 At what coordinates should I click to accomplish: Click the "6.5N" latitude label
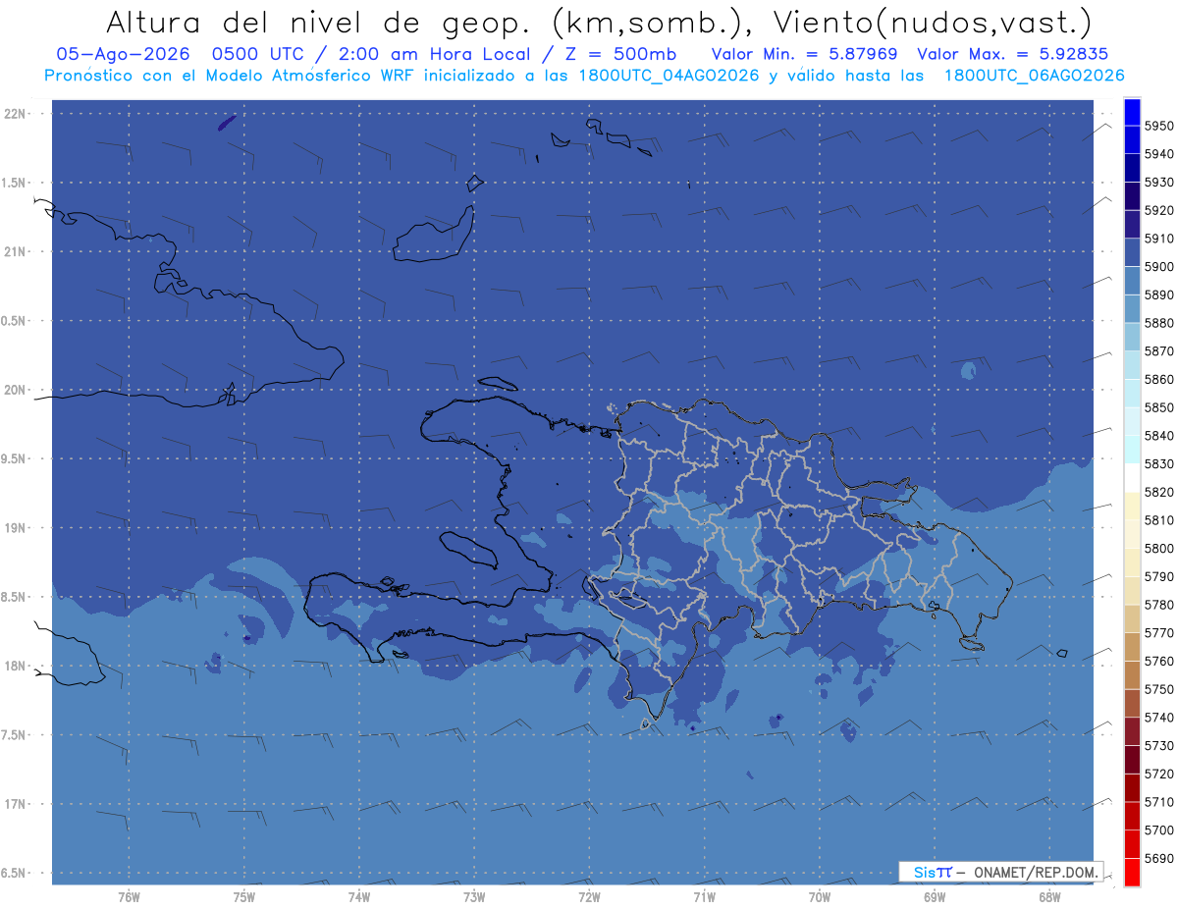click(14, 874)
